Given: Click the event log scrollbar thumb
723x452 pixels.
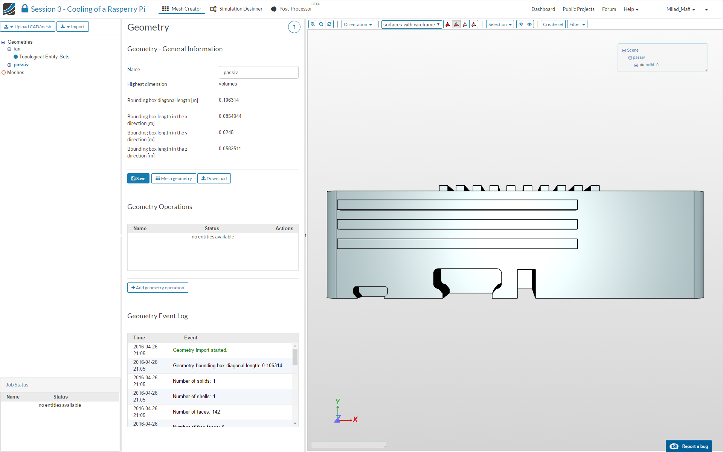Looking at the screenshot, I should (x=295, y=357).
